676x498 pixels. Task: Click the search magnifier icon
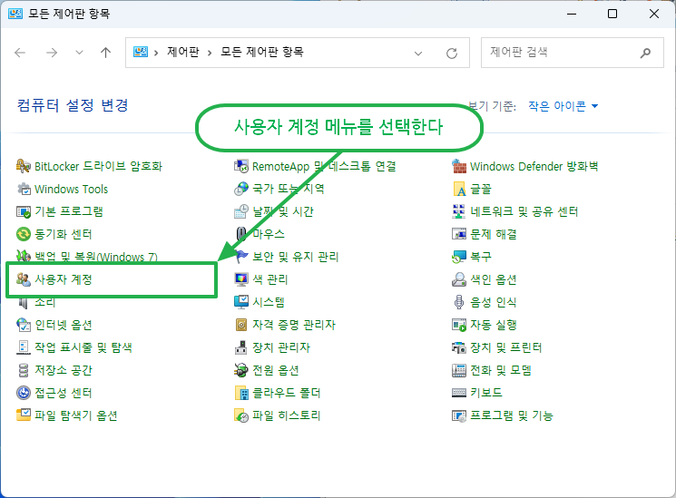pyautogui.click(x=645, y=53)
